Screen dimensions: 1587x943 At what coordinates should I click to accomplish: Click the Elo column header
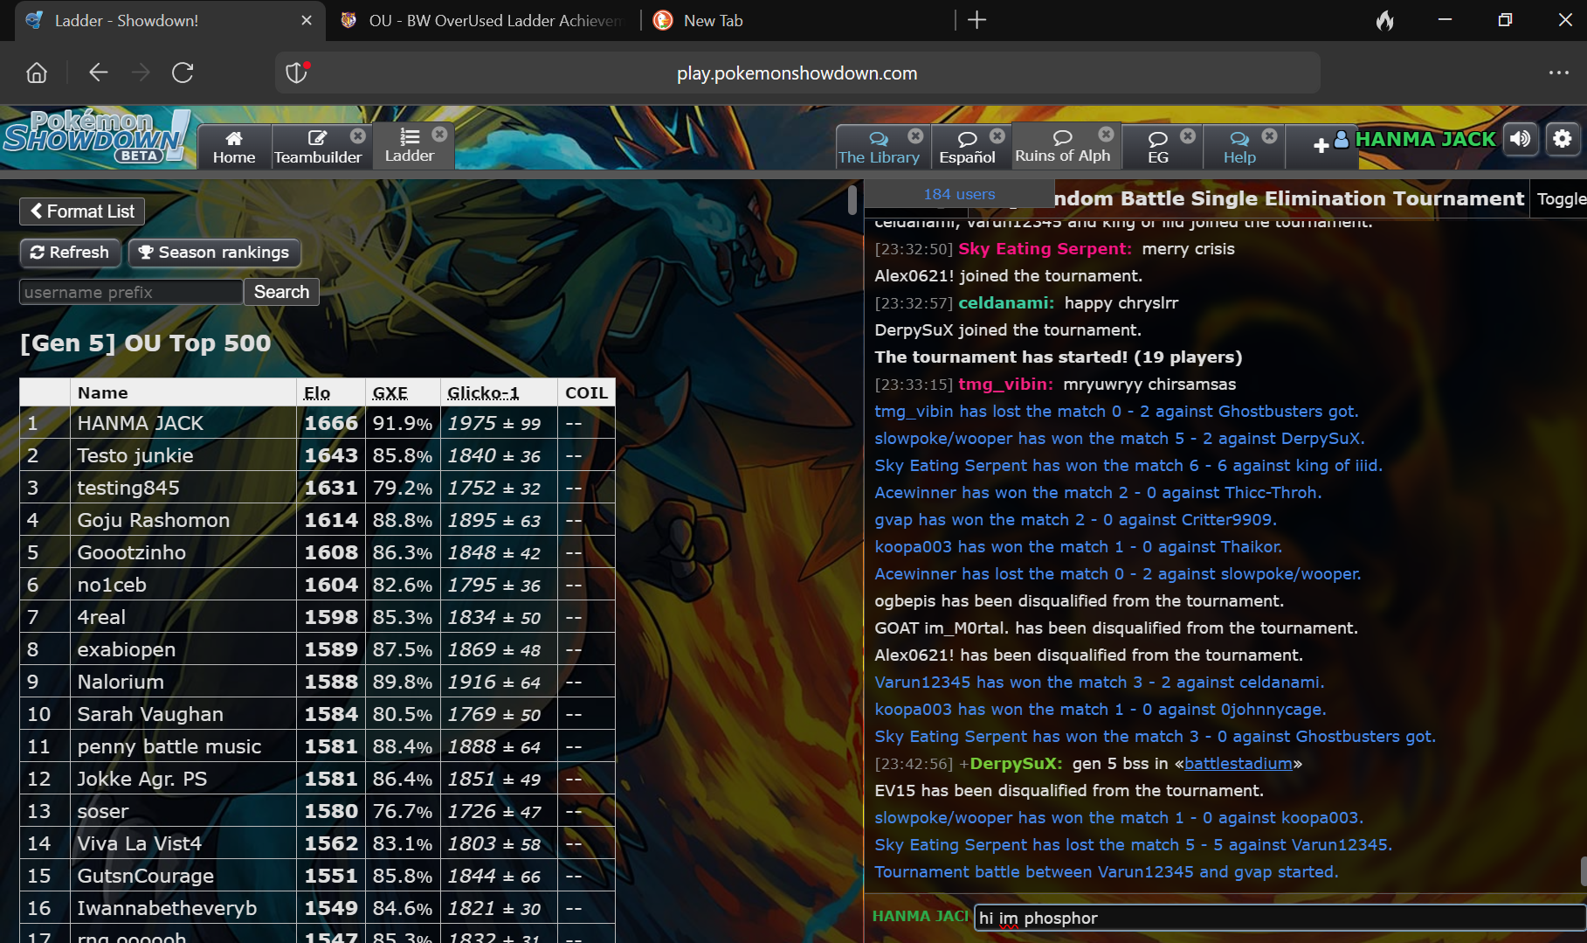click(x=317, y=393)
